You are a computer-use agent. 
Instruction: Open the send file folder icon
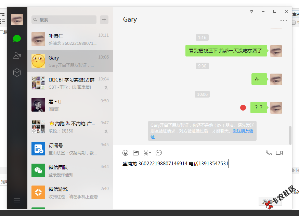tap(136, 153)
